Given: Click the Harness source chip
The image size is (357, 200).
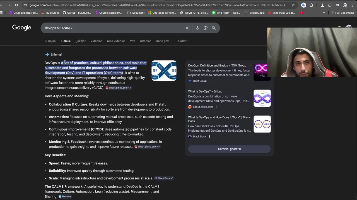Looking at the screenshot, I should pos(65,196).
